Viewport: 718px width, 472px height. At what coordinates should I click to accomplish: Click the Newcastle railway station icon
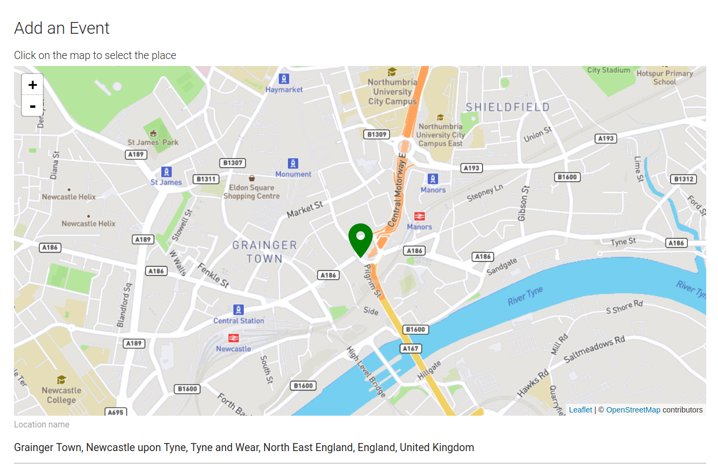(233, 338)
